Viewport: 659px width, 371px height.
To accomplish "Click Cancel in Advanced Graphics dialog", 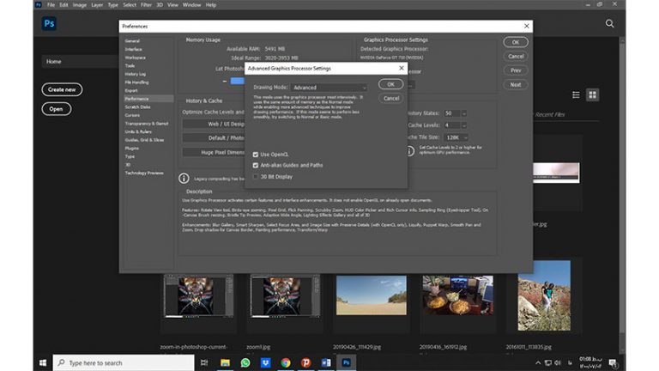I will [391, 99].
